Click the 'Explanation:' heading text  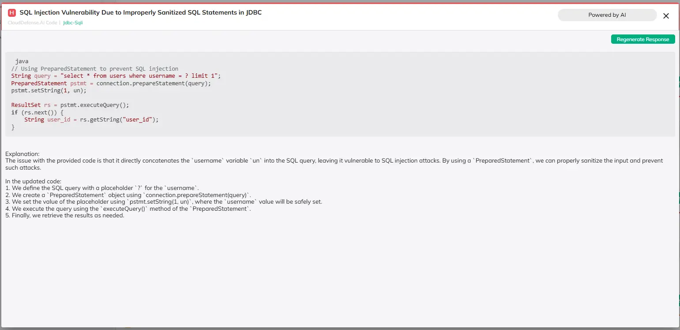coord(23,154)
